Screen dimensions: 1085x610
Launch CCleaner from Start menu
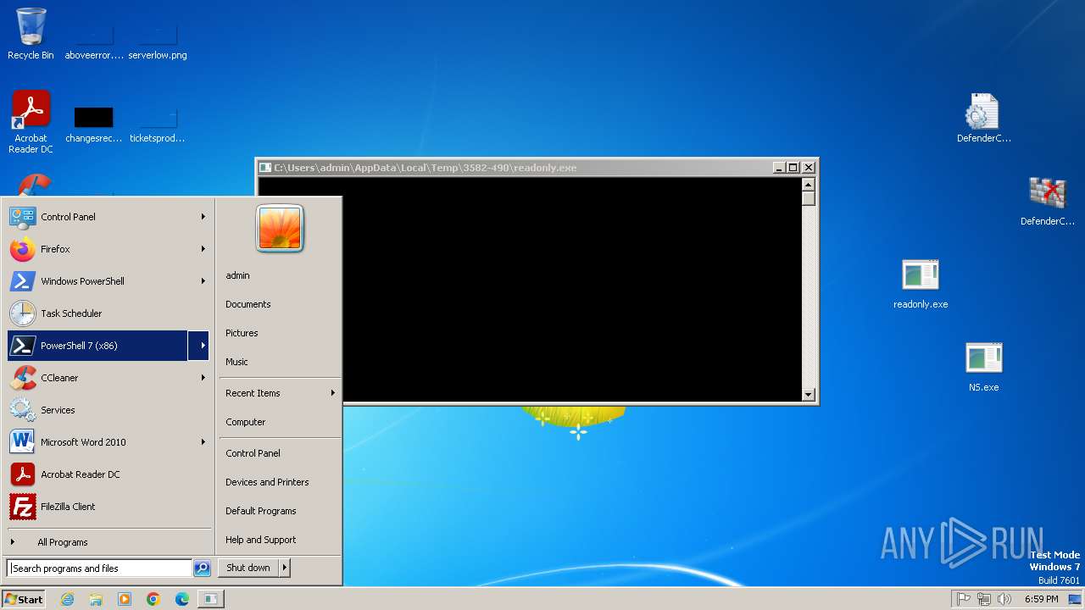click(97, 378)
